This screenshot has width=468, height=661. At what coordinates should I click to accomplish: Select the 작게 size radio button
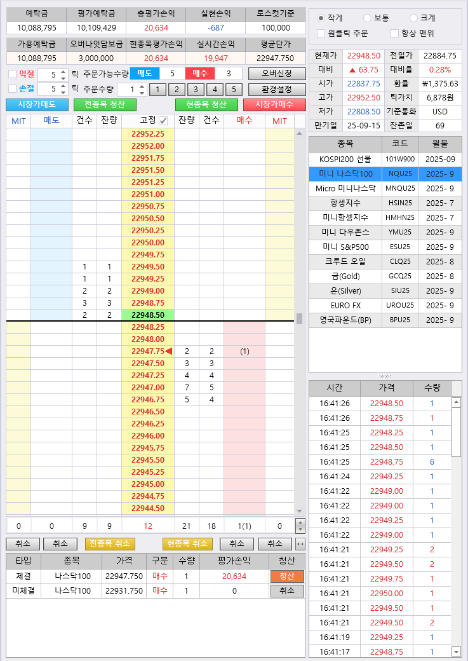tap(321, 18)
